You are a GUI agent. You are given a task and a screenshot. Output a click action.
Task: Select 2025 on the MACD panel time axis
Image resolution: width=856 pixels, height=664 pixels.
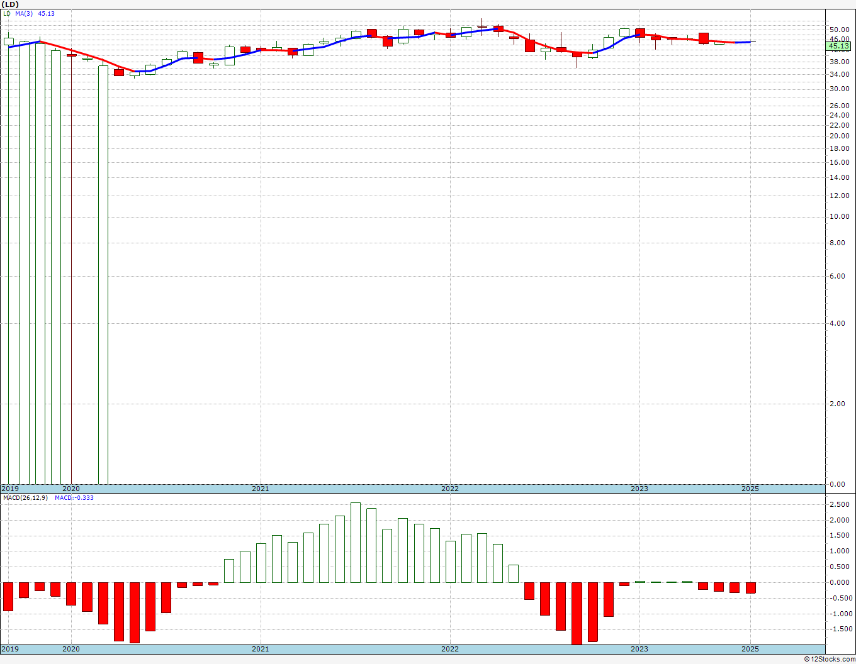point(750,649)
